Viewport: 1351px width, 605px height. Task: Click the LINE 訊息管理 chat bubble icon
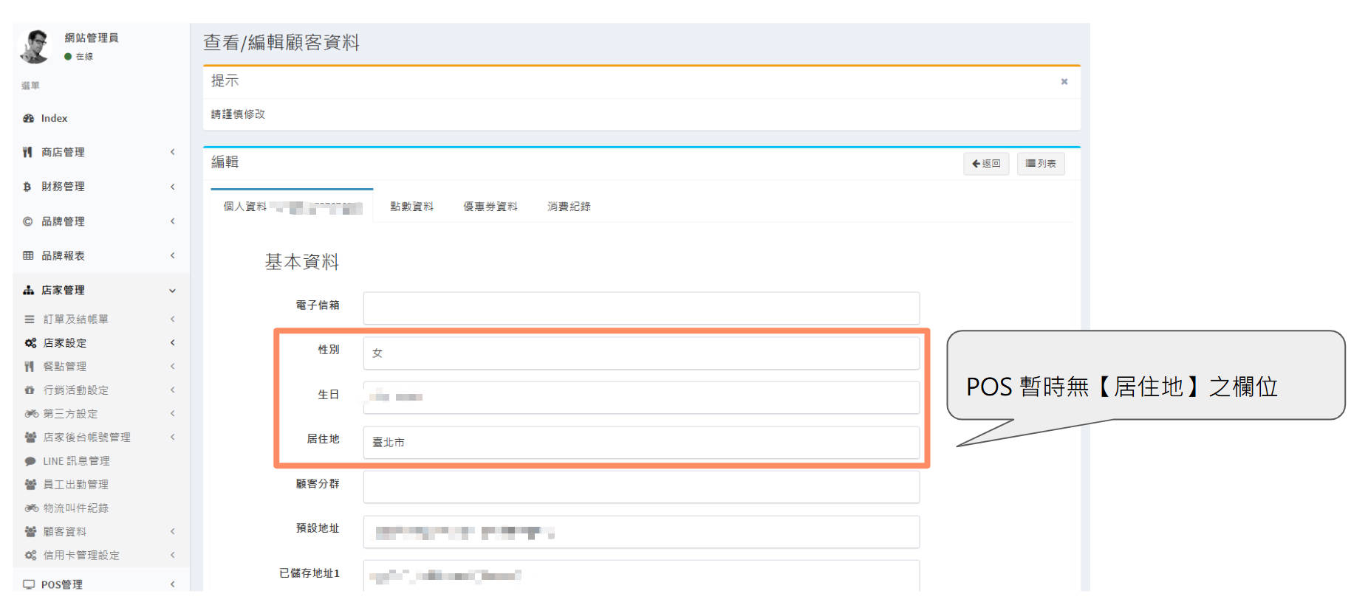pyautogui.click(x=30, y=461)
